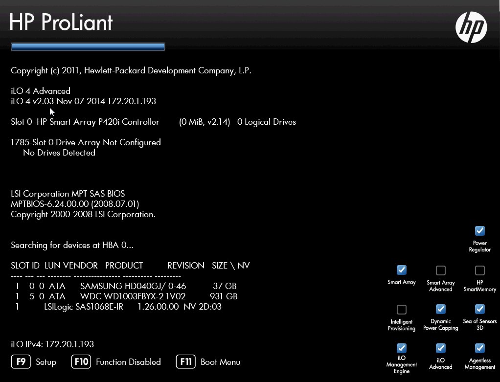Click the 1785-Slot 0 Drive Array Not Configured message

click(x=86, y=142)
